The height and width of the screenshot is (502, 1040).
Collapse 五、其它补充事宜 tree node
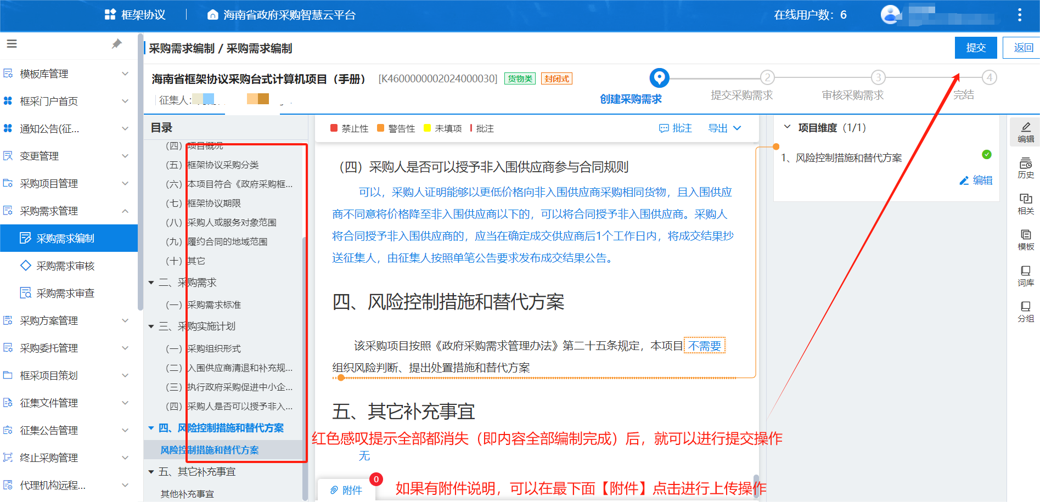tap(151, 472)
